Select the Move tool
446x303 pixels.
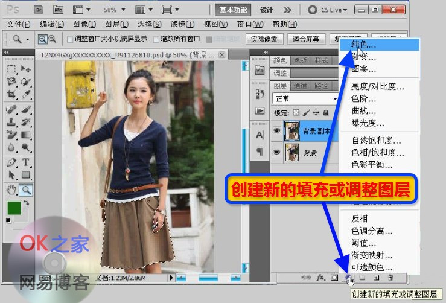pos(25,69)
